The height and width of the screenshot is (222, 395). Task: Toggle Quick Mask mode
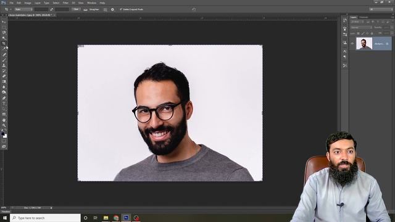[x=4, y=141]
